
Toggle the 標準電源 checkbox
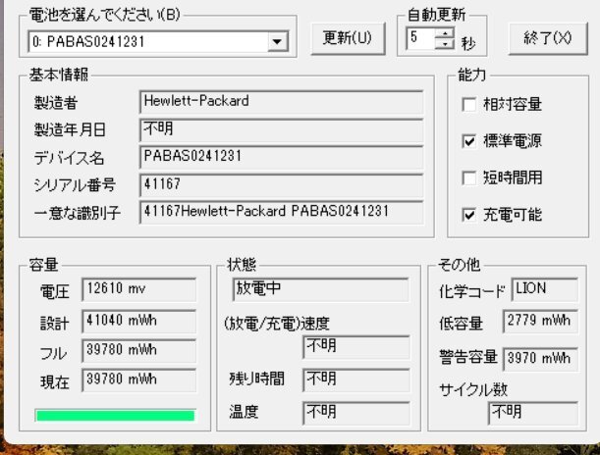pos(469,141)
